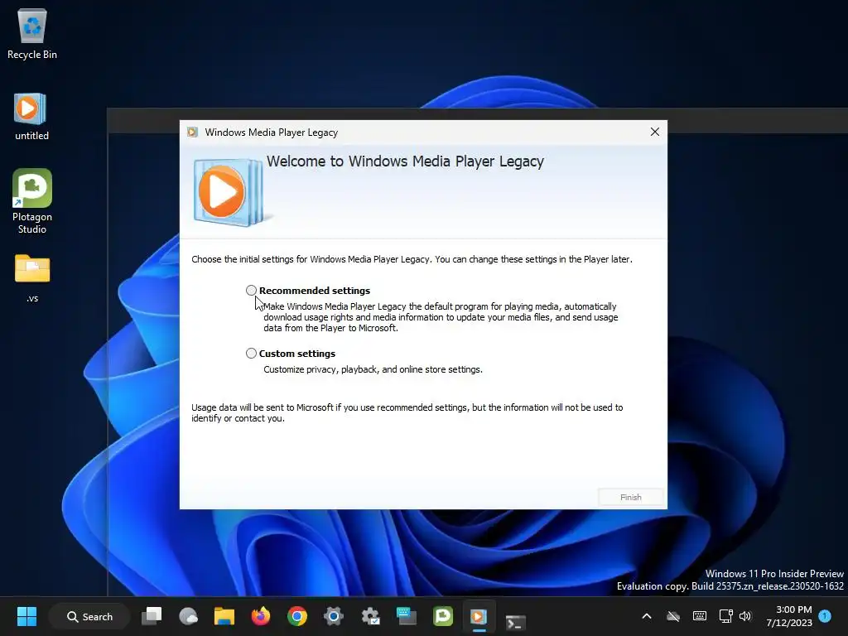
Task: Expand the hidden system tray icons chevron
Action: tap(646, 616)
